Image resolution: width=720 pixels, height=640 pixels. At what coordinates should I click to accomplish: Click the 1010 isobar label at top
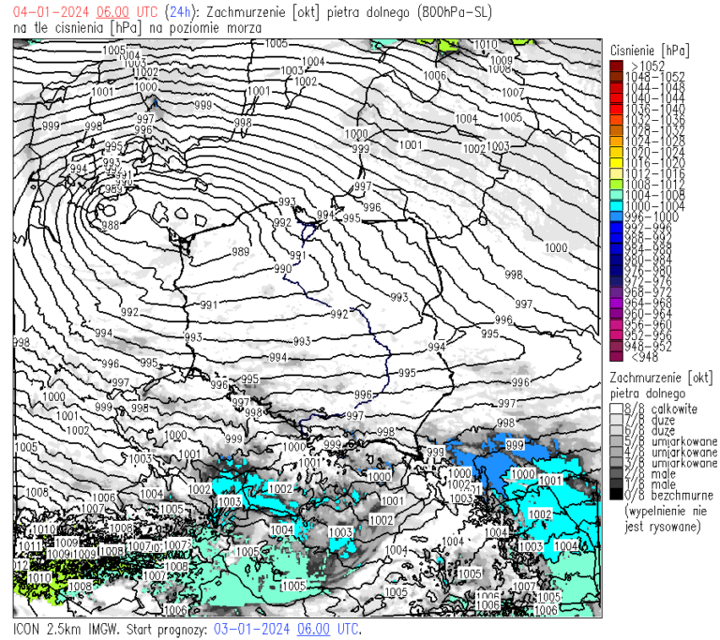[486, 45]
